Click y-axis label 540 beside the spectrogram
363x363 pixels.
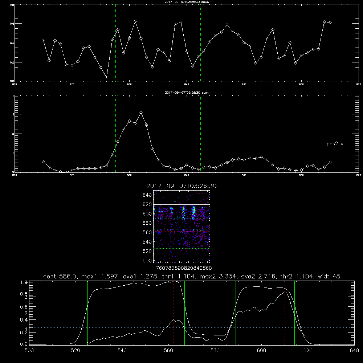[147, 242]
